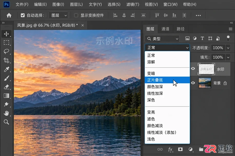The image size is (235, 156).
Task: Filter layers by shape icon
Action: pos(210,39)
